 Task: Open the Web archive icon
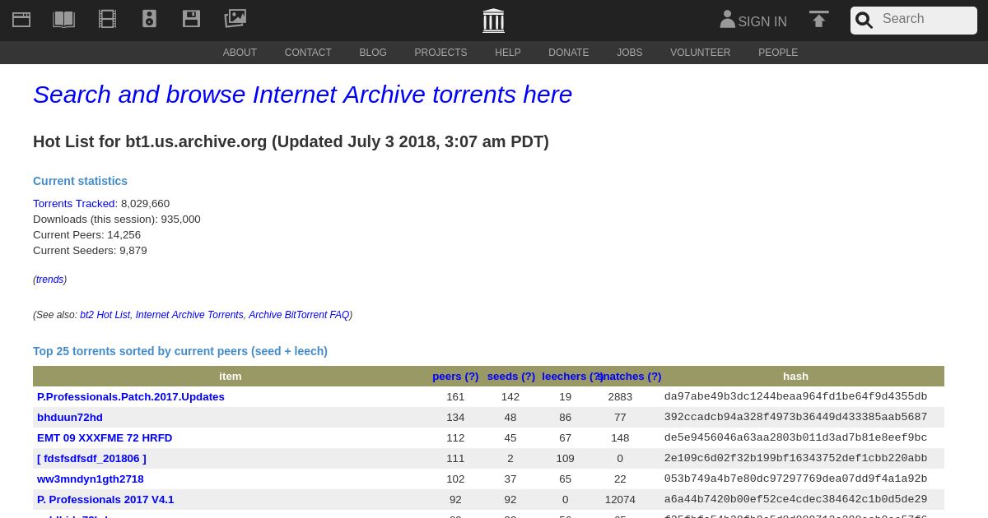click(21, 19)
